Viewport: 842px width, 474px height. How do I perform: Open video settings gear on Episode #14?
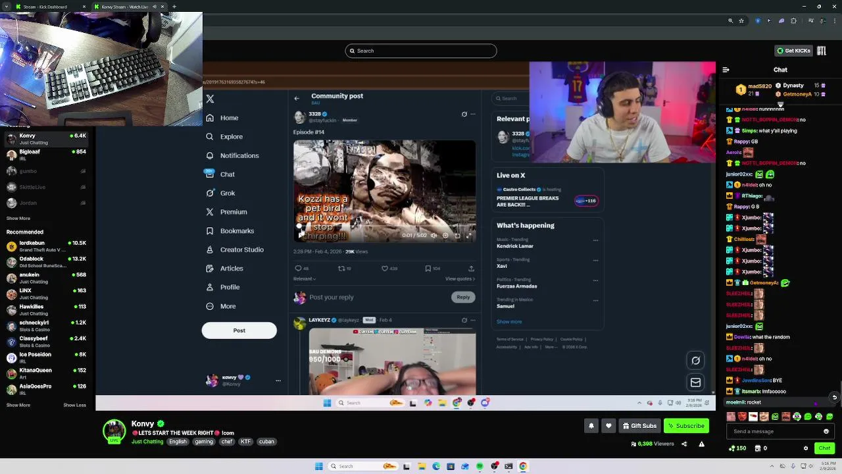(x=445, y=236)
